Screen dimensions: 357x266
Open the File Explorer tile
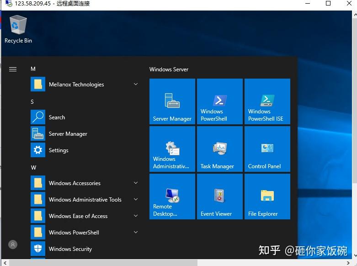267,197
